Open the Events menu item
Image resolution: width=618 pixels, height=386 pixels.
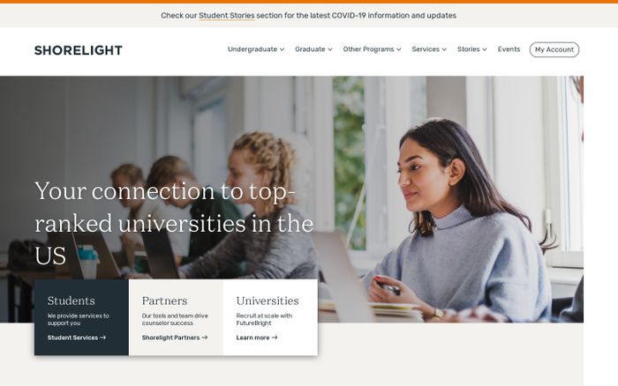coord(509,49)
